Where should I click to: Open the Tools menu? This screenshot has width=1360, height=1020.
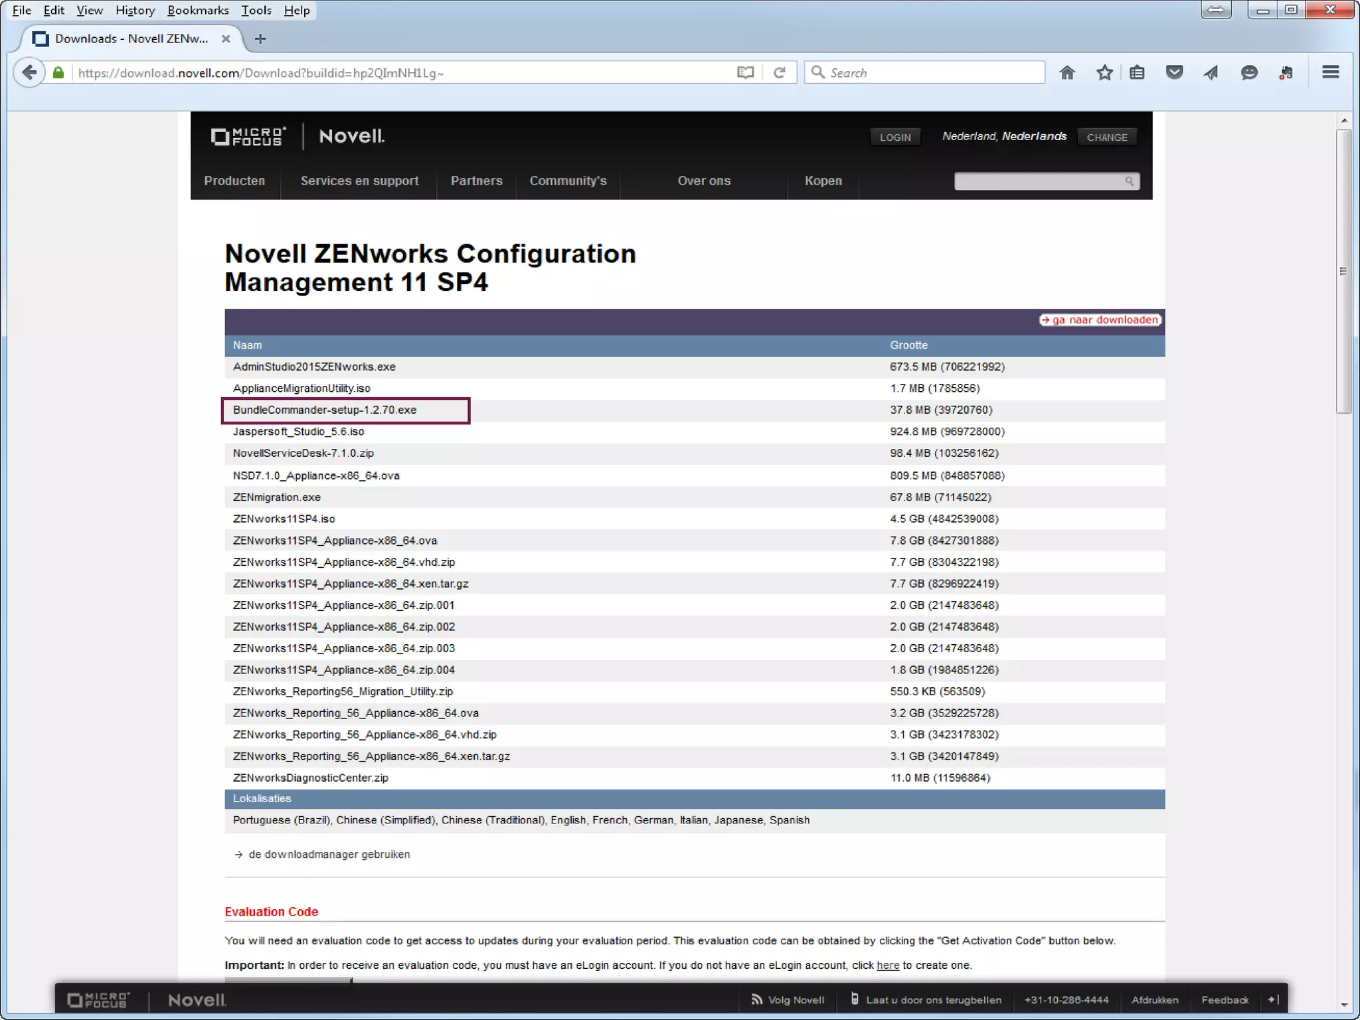(x=256, y=10)
